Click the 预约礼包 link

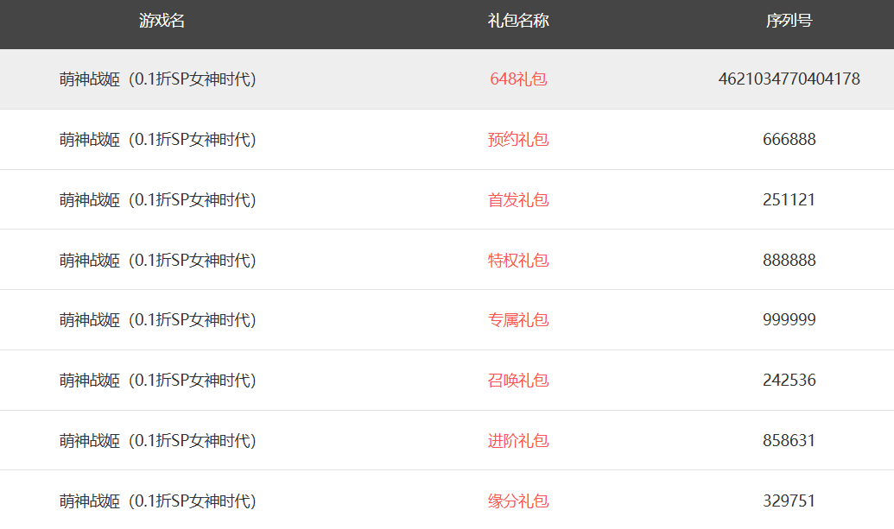pyautogui.click(x=518, y=140)
